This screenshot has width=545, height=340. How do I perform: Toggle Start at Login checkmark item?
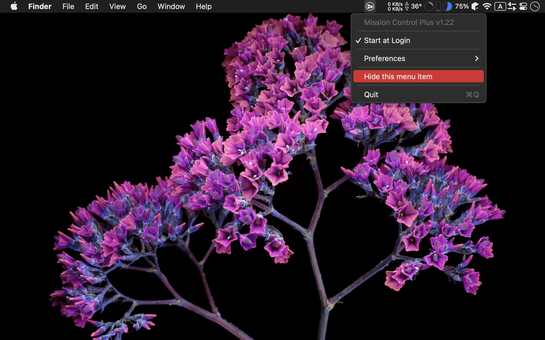coord(418,40)
